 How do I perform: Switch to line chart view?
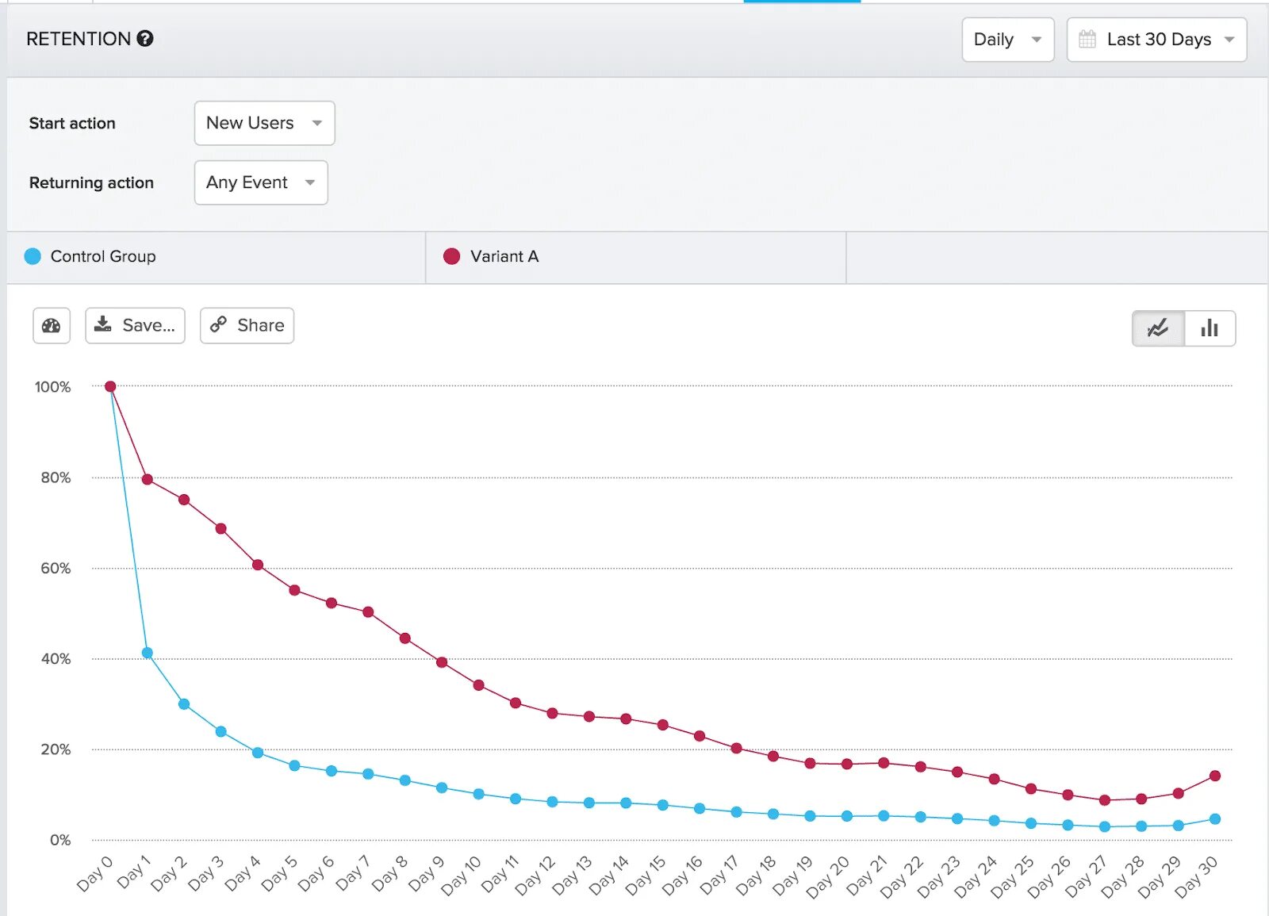(1158, 328)
